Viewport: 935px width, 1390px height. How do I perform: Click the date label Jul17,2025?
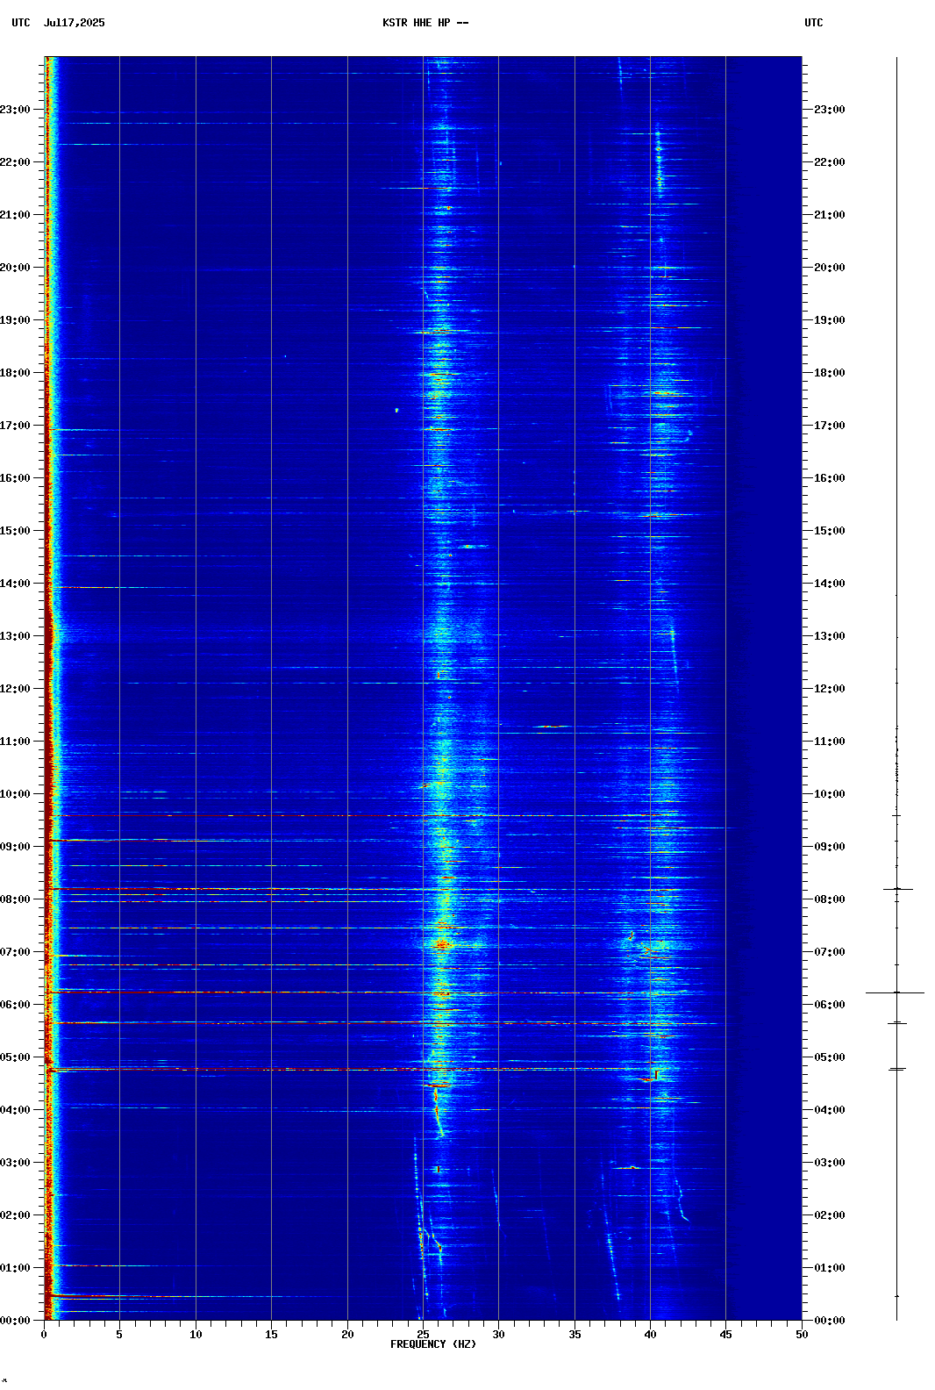pos(74,23)
